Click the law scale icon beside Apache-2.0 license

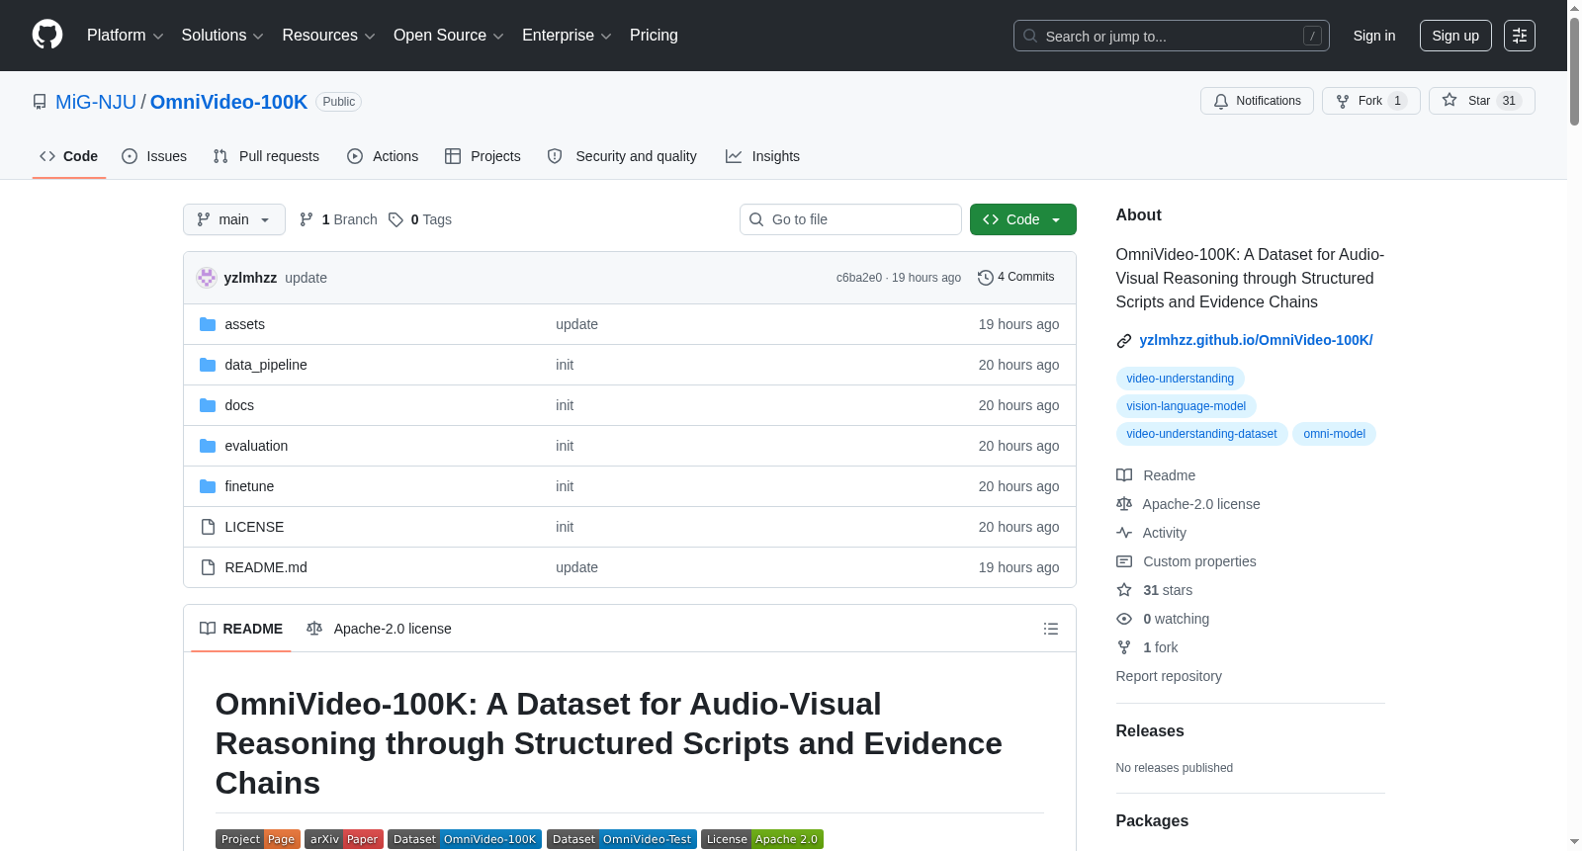(x=1124, y=504)
